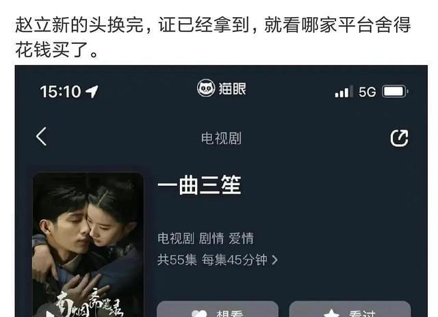
Task: Tap the location arrow beside 15:10
Action: pos(92,92)
